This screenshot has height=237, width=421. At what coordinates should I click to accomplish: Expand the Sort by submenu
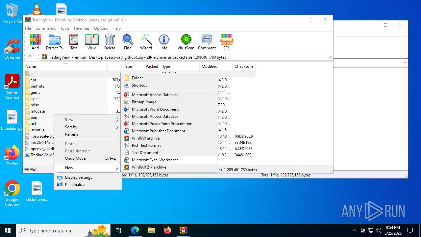coord(88,127)
